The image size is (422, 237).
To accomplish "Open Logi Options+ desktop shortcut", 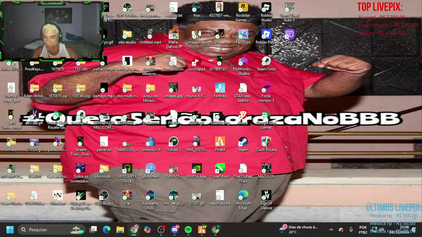I will click(x=289, y=39).
